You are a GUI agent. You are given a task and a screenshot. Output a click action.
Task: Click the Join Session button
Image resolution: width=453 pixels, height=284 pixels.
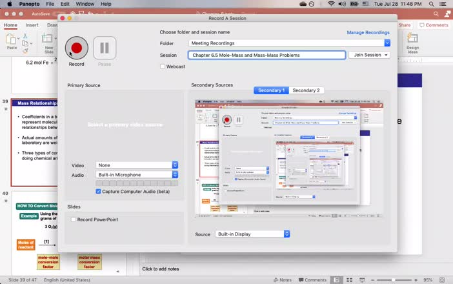click(x=370, y=55)
